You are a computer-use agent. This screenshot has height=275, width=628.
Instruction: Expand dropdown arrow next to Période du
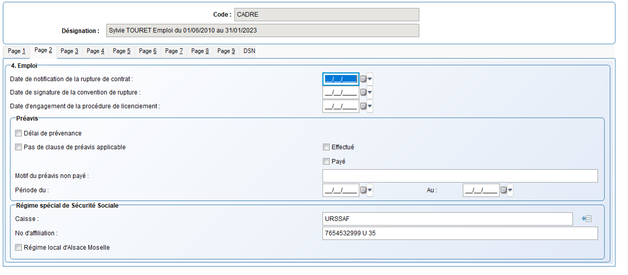pos(370,190)
